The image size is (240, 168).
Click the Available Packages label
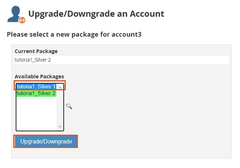point(39,77)
